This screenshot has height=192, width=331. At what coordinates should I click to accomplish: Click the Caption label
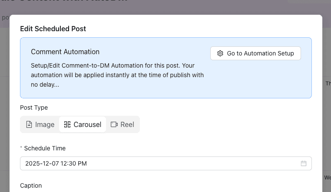coord(31,185)
